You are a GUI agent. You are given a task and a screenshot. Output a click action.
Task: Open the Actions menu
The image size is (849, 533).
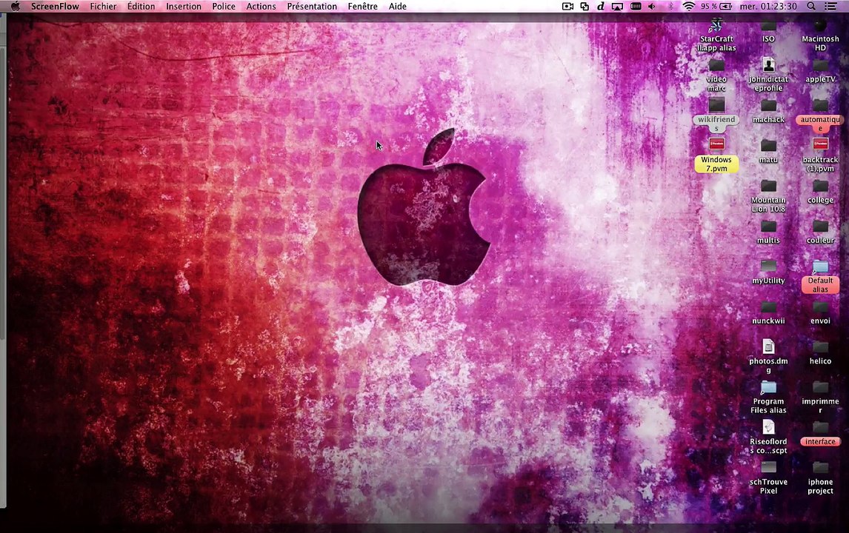[x=261, y=7]
